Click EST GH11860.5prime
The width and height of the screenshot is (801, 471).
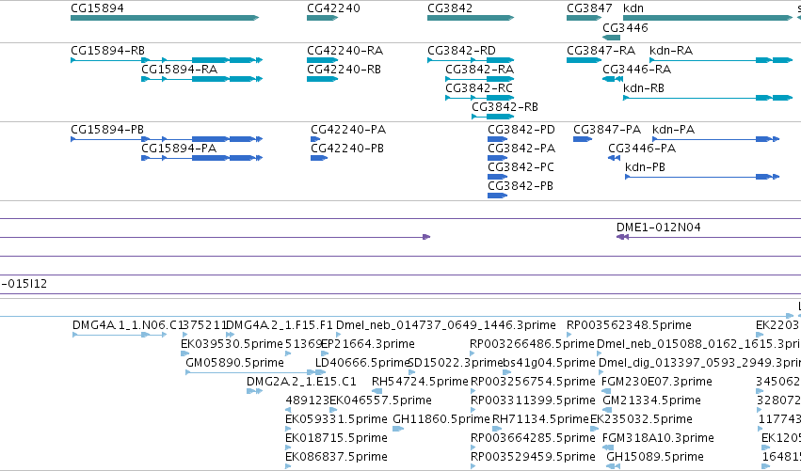(x=441, y=419)
